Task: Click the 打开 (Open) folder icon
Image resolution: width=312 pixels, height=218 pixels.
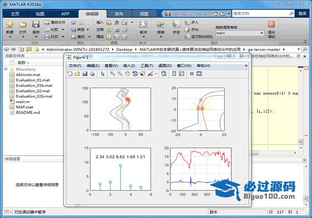Action: click(x=23, y=24)
